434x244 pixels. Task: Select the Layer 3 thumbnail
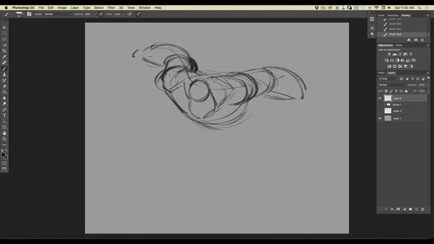(x=388, y=111)
